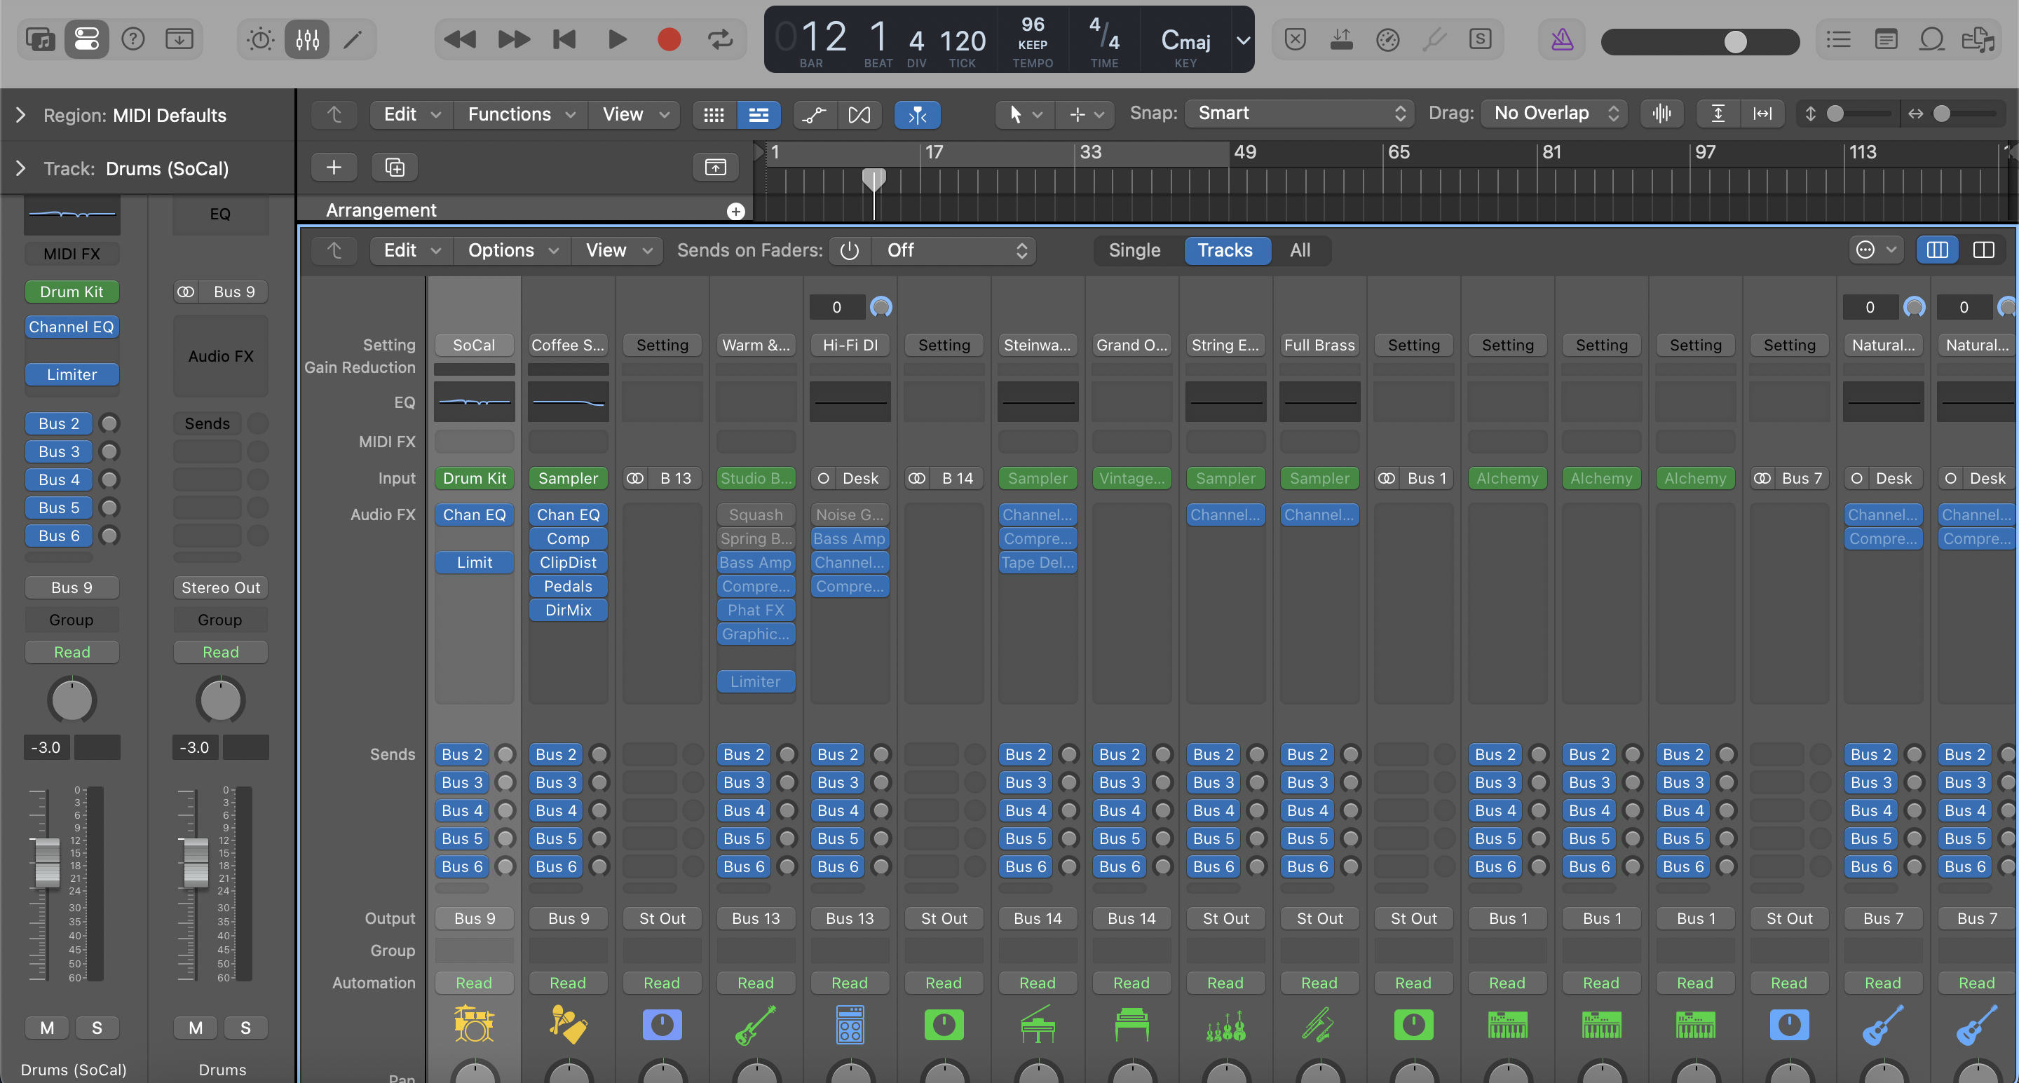Toggle the Mixer button in toolbar
The image size is (2019, 1083).
307,39
